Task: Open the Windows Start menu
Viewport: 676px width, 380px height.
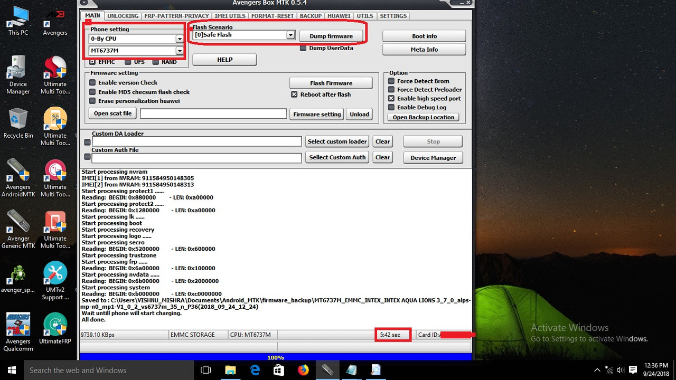Action: pyautogui.click(x=11, y=370)
